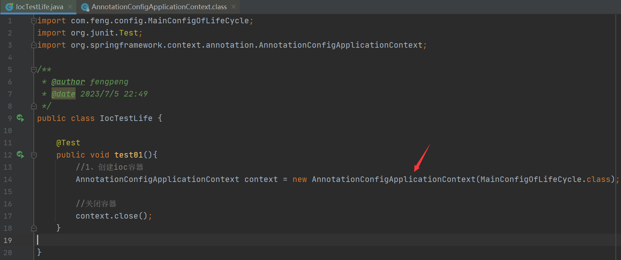Image resolution: width=621 pixels, height=260 pixels.
Task: Close the IocTestLife.java tab
Action: (x=70, y=7)
